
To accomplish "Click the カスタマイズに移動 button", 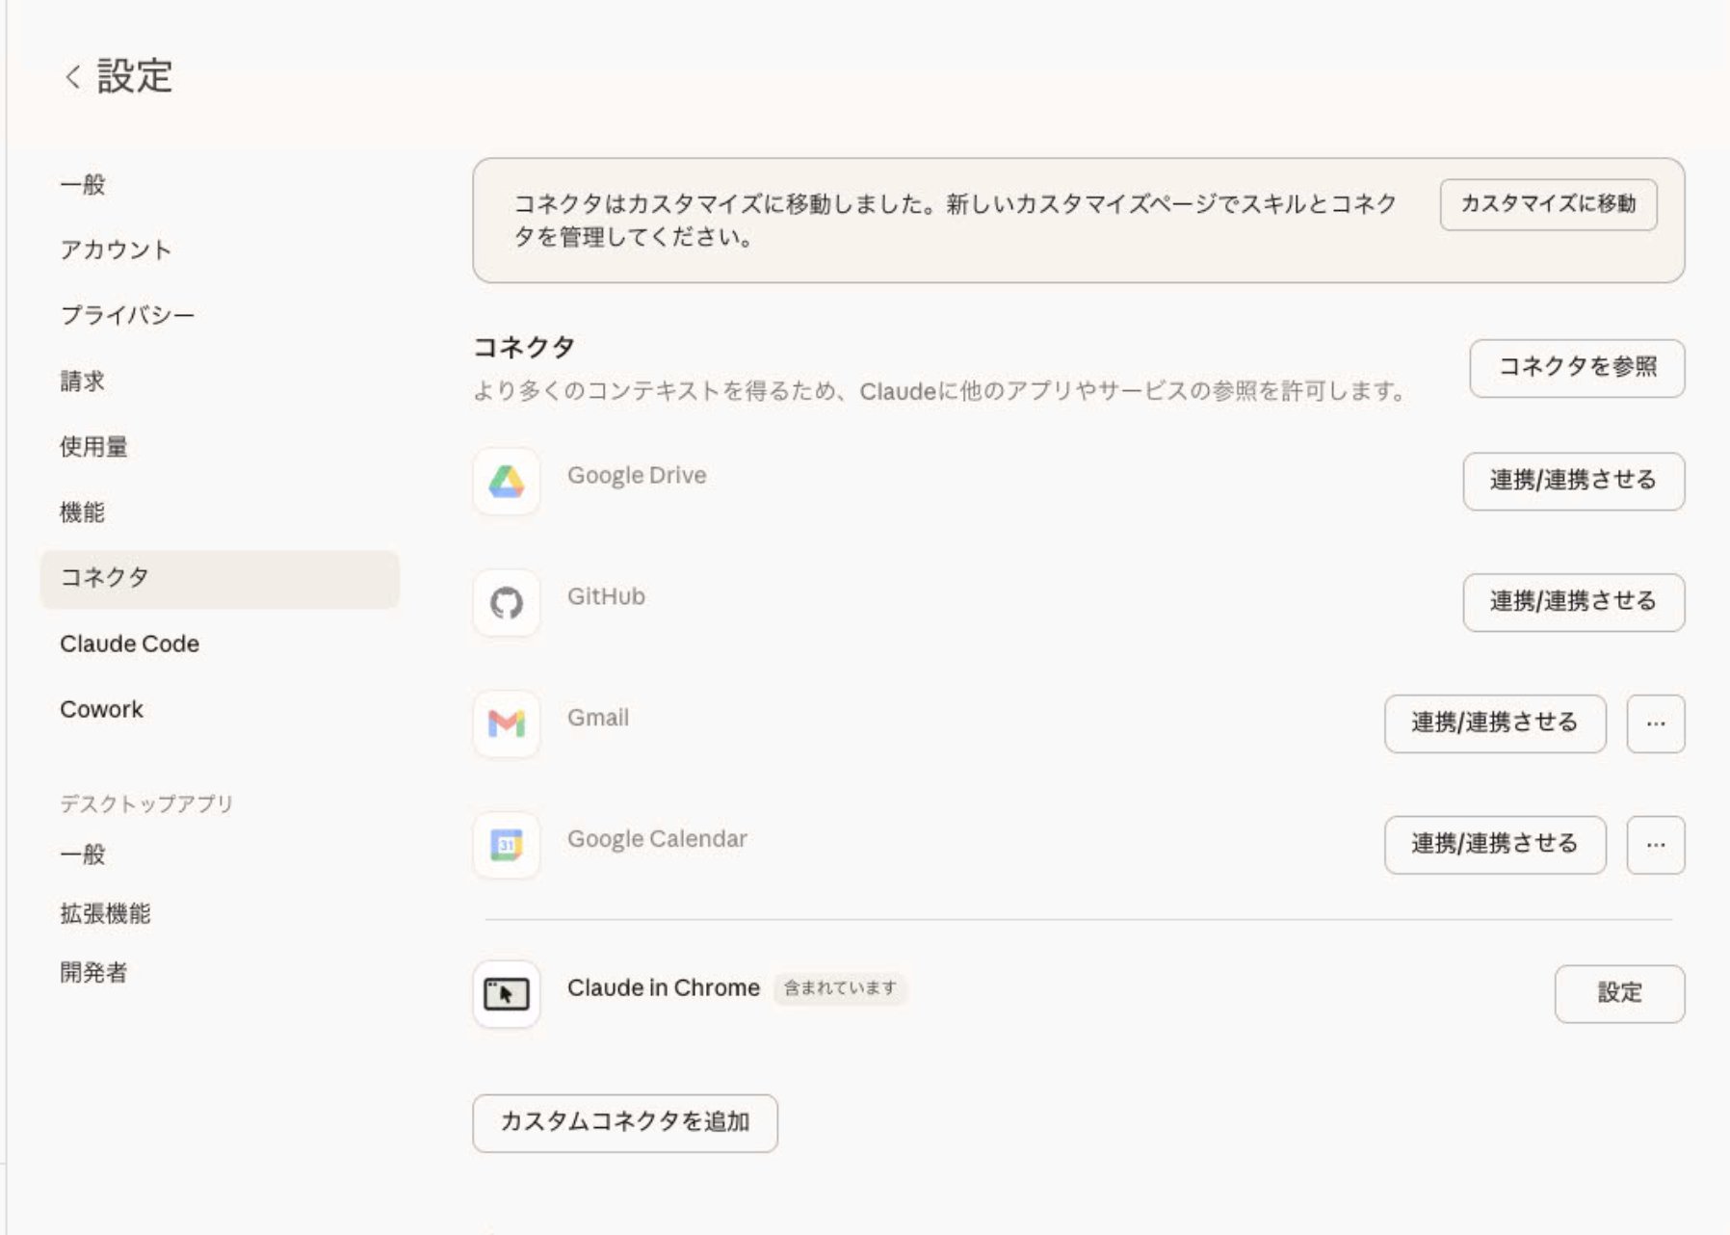I will click(x=1548, y=204).
